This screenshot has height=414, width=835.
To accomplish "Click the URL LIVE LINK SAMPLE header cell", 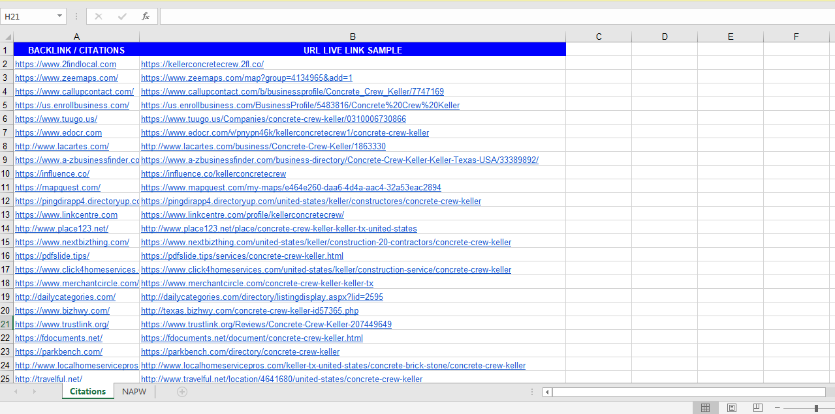I will coord(353,50).
